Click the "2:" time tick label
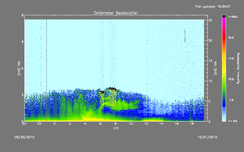 point(70,124)
